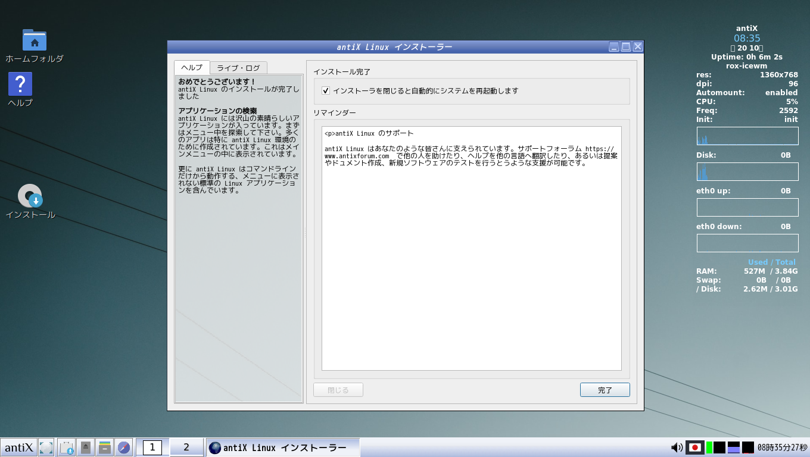
Task: Open the package installer icon in taskbar
Action: [x=67, y=447]
